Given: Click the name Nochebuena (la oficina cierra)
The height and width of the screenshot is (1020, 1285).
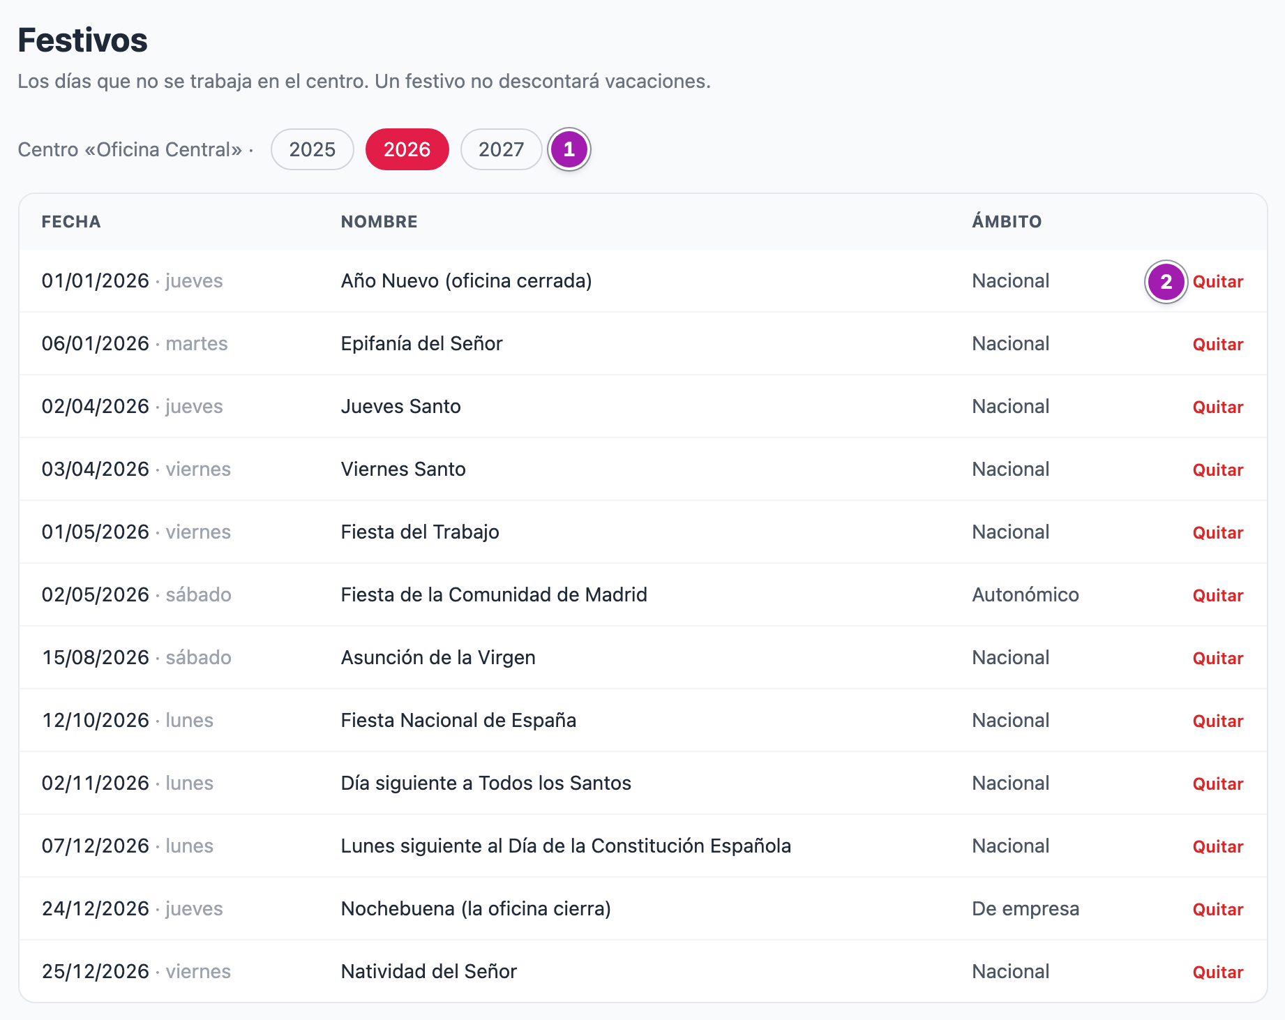Looking at the screenshot, I should click(x=476, y=908).
